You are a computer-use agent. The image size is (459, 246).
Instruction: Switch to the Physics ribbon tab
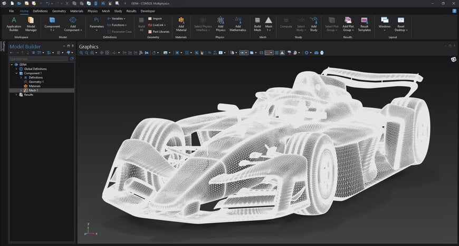(x=92, y=11)
